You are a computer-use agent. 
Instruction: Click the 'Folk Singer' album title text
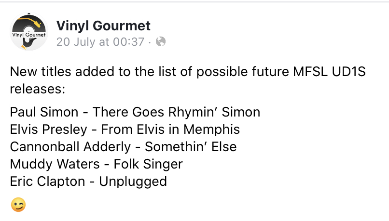(x=148, y=164)
